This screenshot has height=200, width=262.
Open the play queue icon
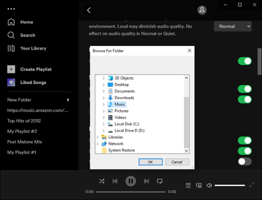(188, 185)
